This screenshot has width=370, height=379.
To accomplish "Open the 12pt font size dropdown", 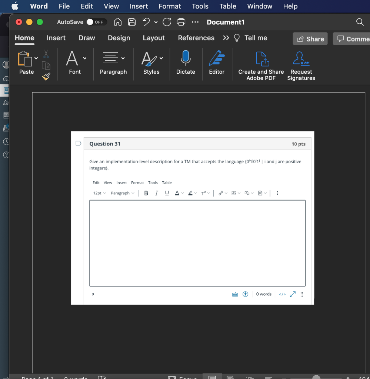I will (98, 193).
